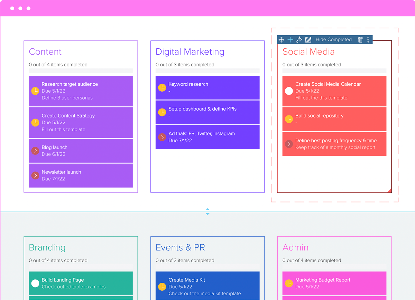The height and width of the screenshot is (300, 415).
Task: Select the pattern fill icon on the toolbar
Action: 307,39
